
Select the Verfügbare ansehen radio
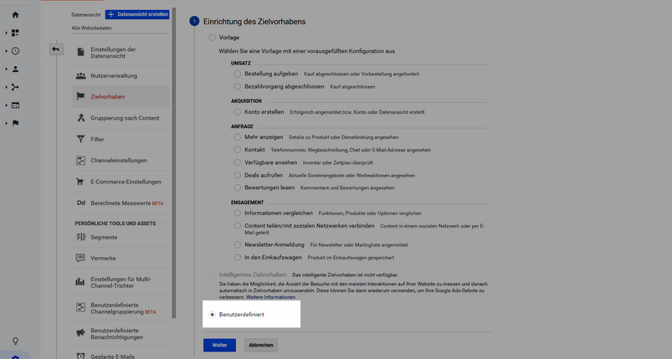tap(238, 162)
